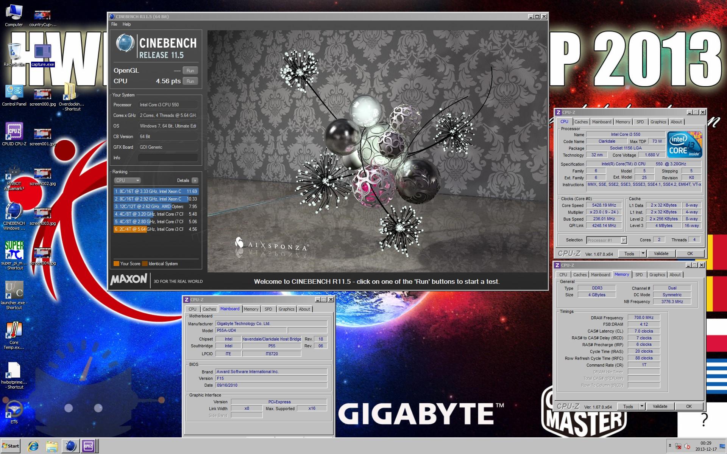Screen dimensions: 727x454
Task: Select screen002.jpg on the desktop
Action: [42, 177]
